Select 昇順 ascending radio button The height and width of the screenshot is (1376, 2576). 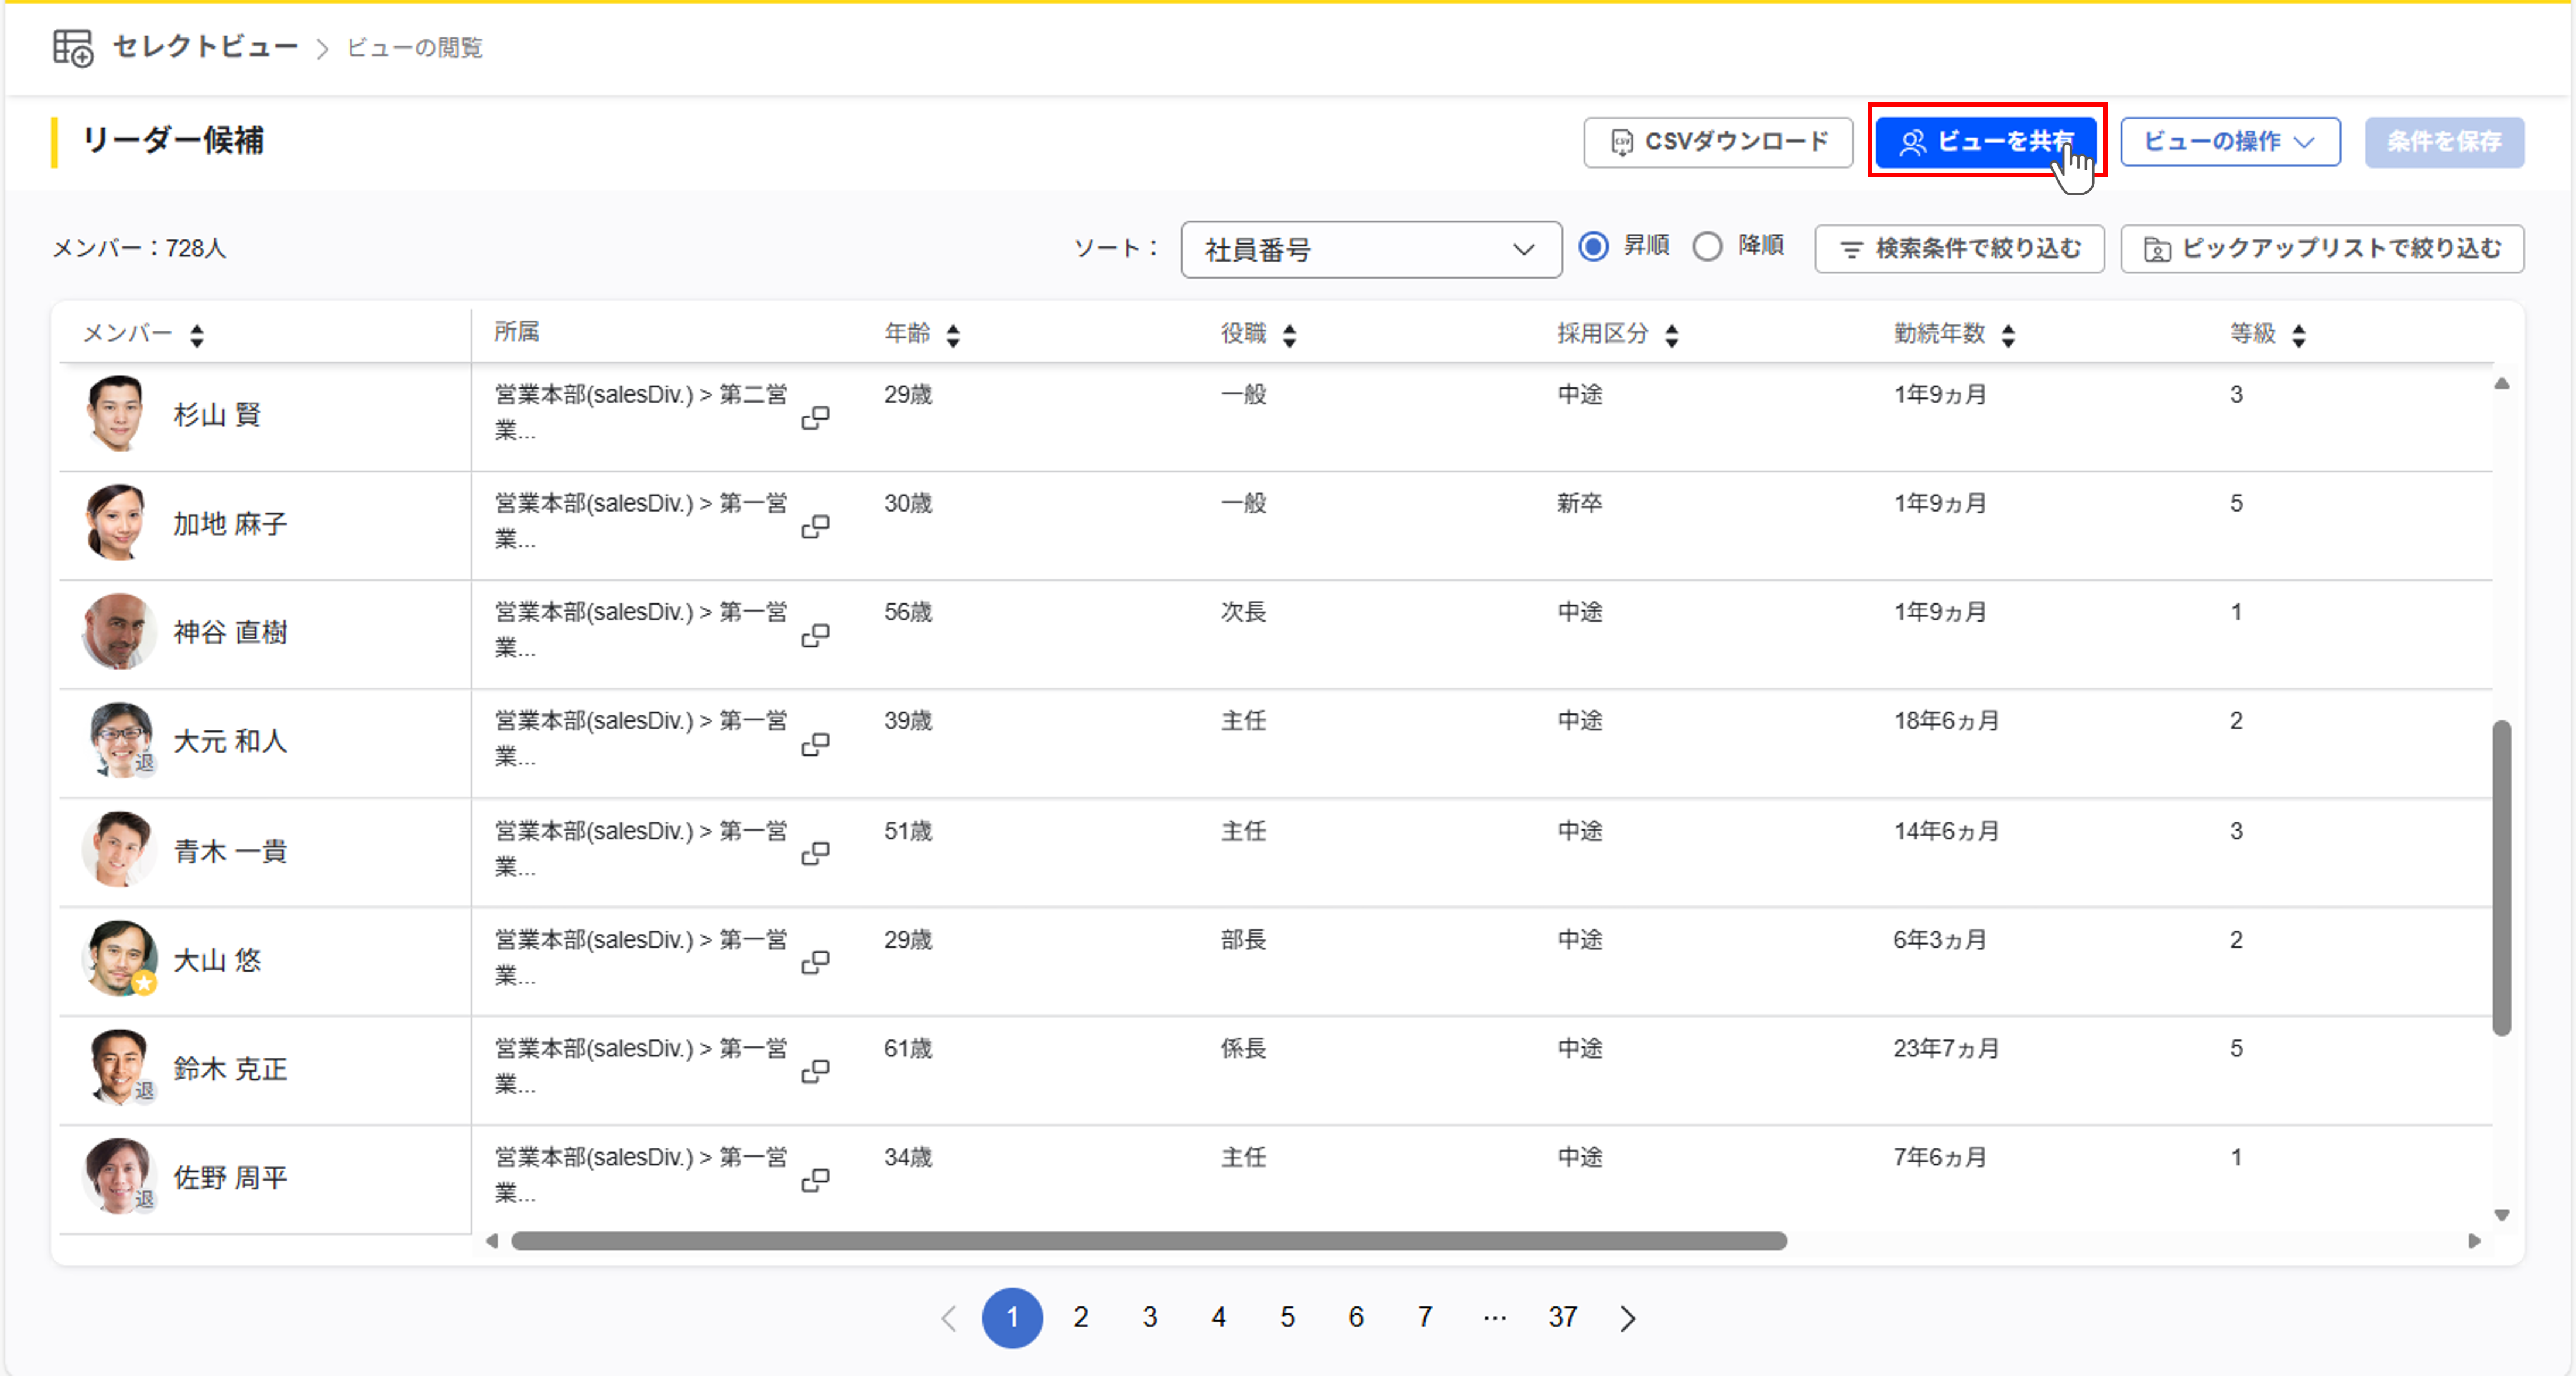point(1593,246)
